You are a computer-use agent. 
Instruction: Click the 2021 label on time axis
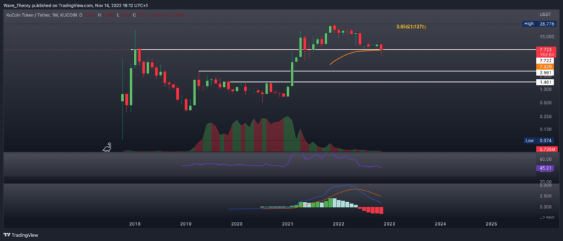[287, 224]
